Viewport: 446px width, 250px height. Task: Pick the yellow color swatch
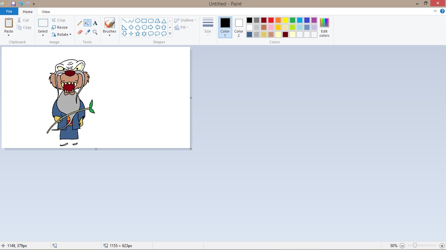(x=285, y=20)
